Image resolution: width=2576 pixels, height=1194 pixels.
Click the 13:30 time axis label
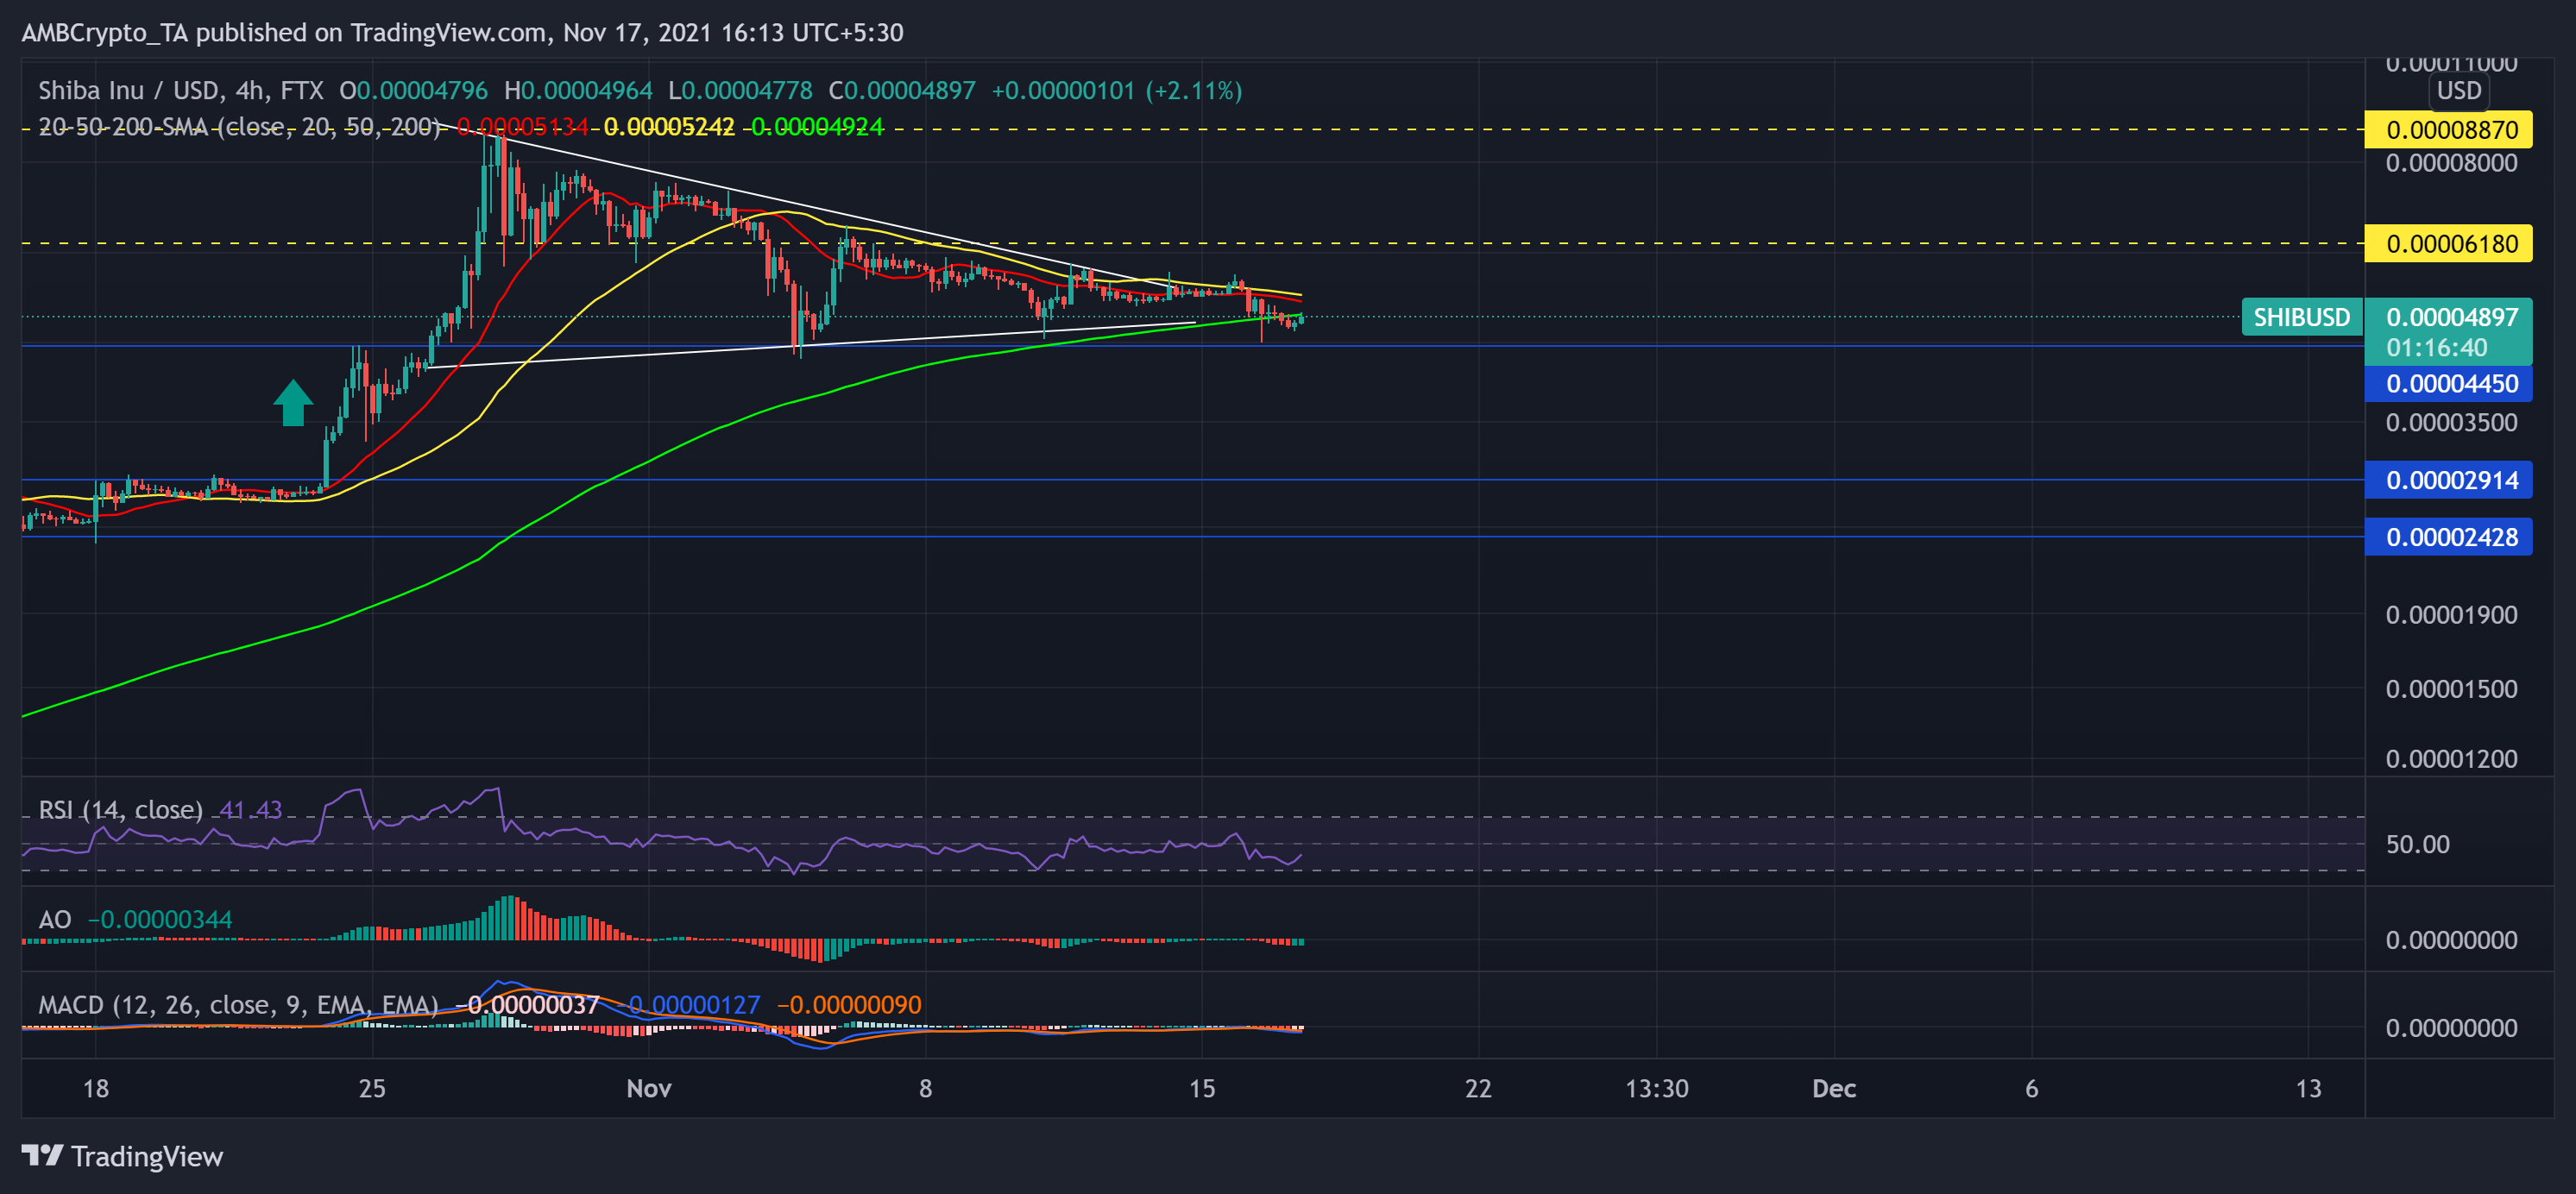click(x=1657, y=1088)
